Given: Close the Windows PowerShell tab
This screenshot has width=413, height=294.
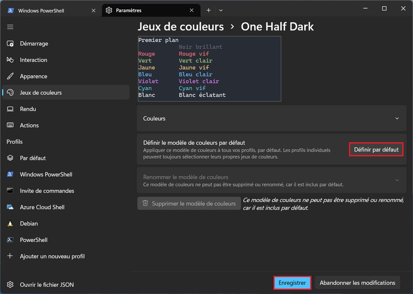Looking at the screenshot, I should tap(93, 11).
